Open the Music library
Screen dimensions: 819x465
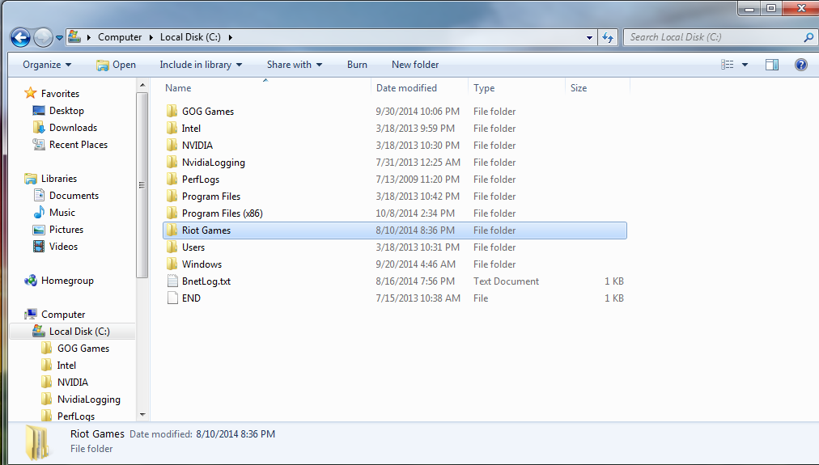click(x=62, y=213)
